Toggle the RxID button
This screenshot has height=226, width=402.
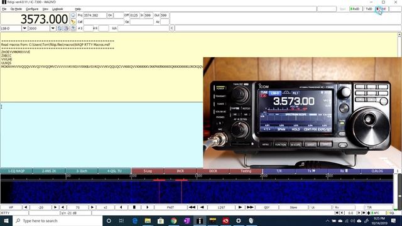356,9
